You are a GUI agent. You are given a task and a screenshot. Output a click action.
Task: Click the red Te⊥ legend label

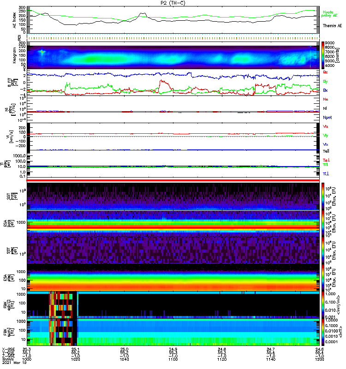326,160
